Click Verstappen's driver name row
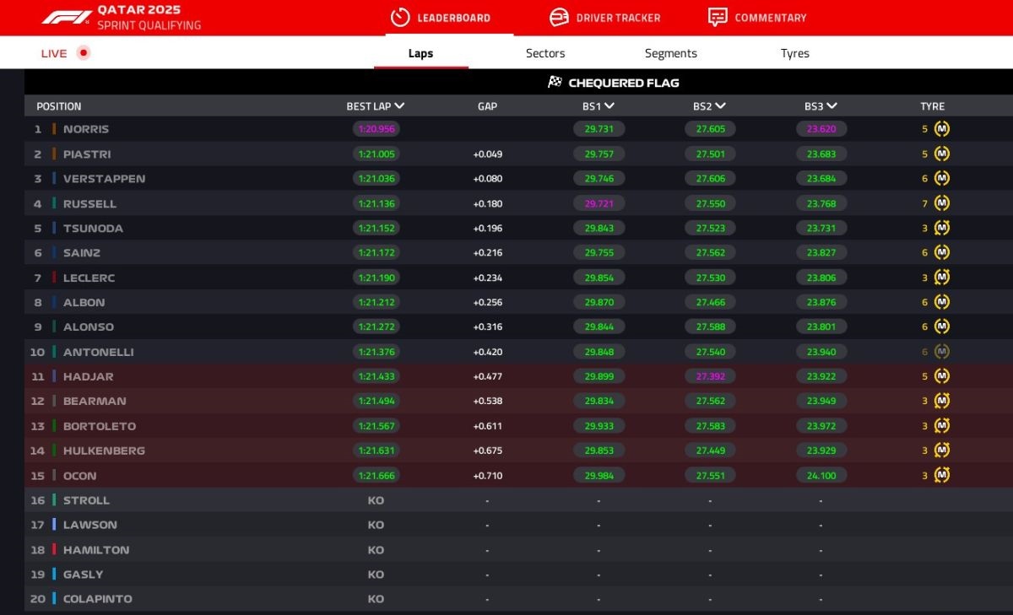Screen dimensions: 1013x615 (104, 179)
